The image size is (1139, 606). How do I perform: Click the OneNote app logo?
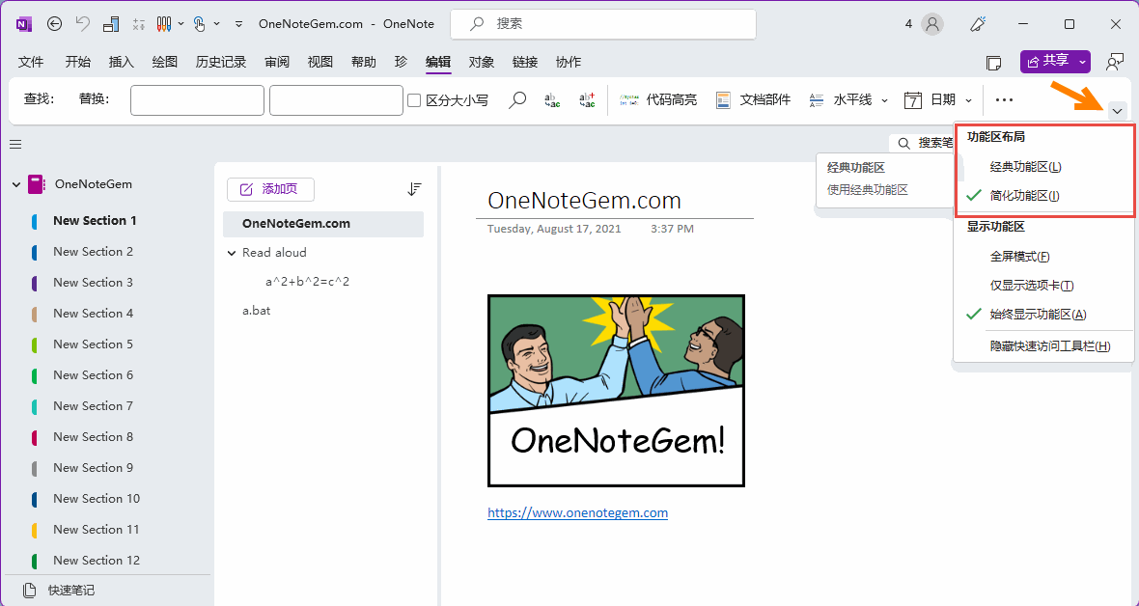(x=24, y=24)
